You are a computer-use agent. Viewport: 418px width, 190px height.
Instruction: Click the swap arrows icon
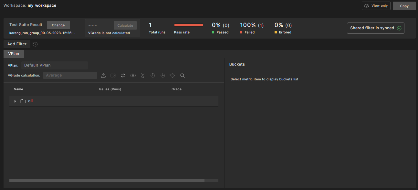point(123,75)
